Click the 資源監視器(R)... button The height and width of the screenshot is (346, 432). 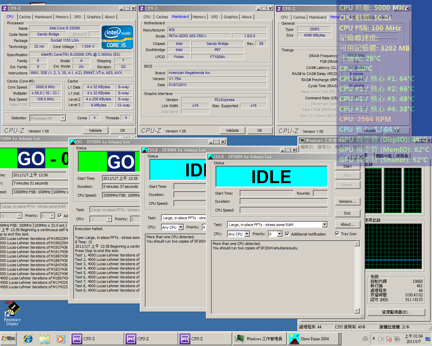pyautogui.click(x=396, y=312)
